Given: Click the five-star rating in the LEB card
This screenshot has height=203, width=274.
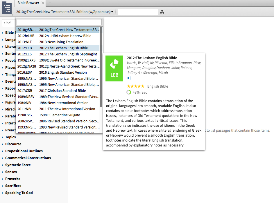Looking at the screenshot, I should (136, 86).
